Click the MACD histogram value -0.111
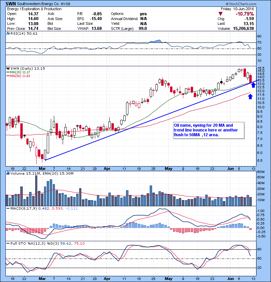Image resolution: width=271 pixels, height=282 pixels. (71, 209)
